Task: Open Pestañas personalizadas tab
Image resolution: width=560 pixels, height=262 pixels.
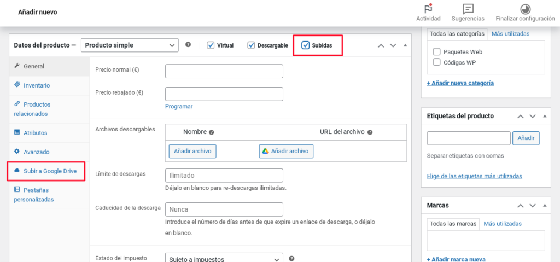Action: click(49, 194)
